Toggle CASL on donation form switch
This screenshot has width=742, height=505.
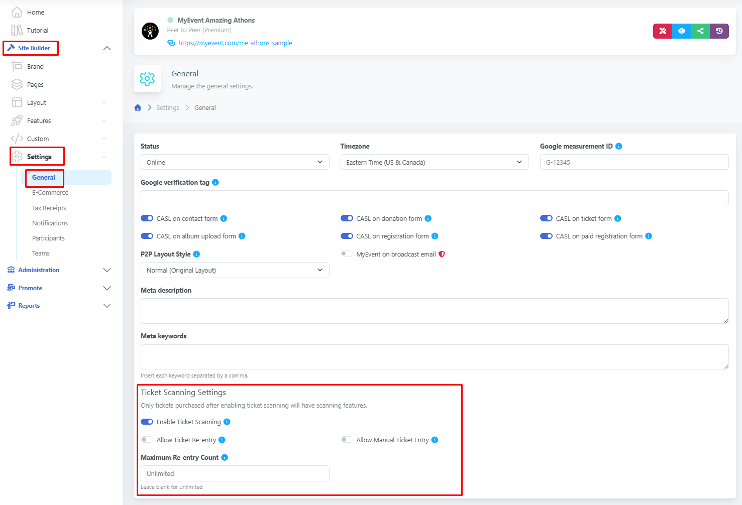[347, 219]
